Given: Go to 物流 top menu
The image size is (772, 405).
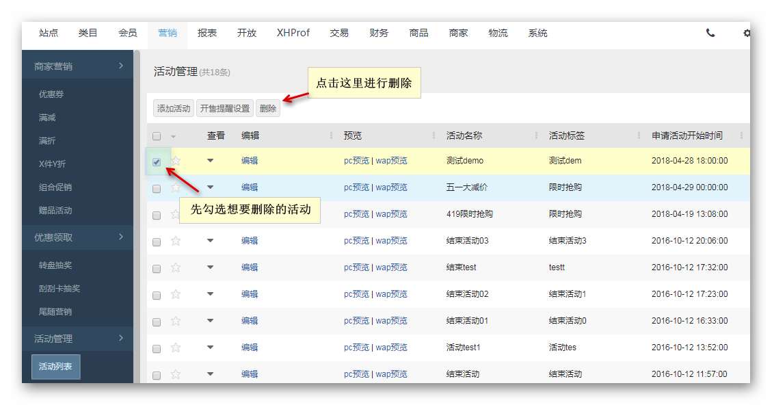Looking at the screenshot, I should click(498, 33).
